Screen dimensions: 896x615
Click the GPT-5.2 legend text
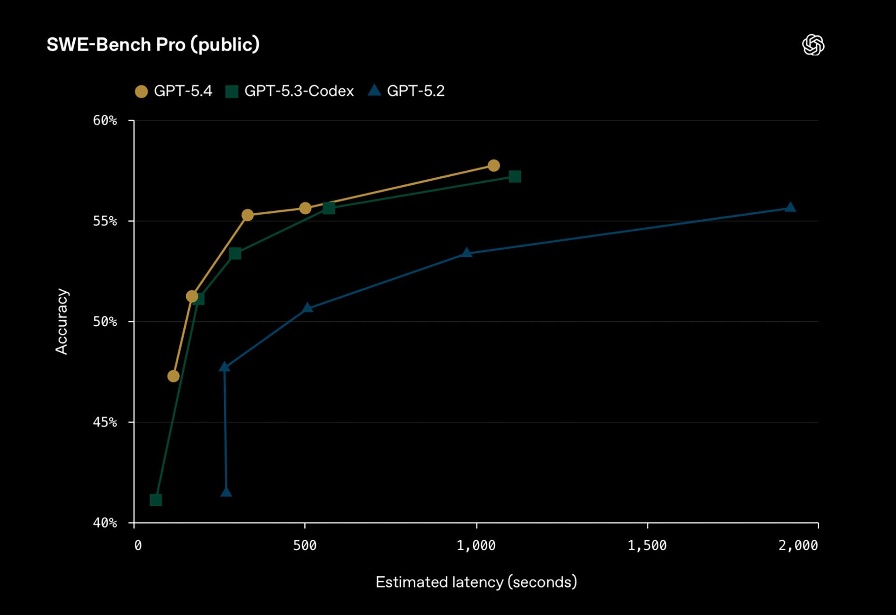415,91
